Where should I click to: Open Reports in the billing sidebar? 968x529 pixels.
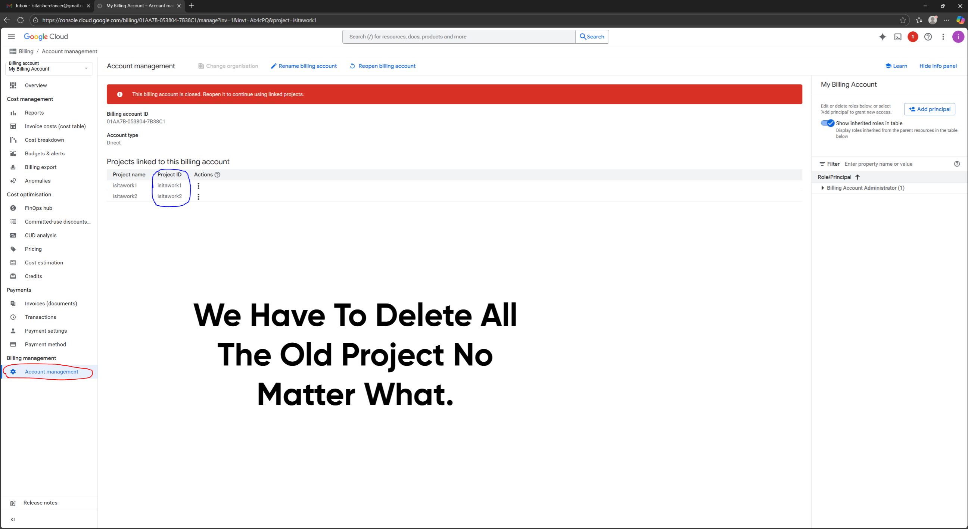tap(34, 113)
